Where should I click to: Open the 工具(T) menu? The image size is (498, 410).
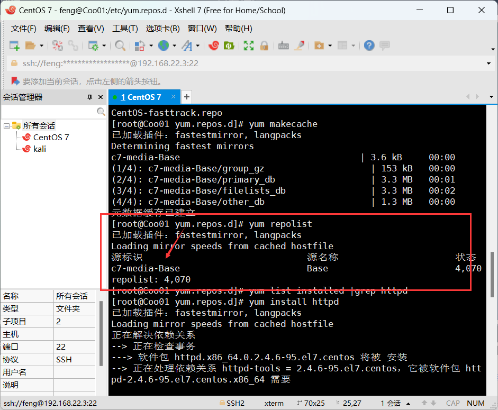pyautogui.click(x=125, y=29)
